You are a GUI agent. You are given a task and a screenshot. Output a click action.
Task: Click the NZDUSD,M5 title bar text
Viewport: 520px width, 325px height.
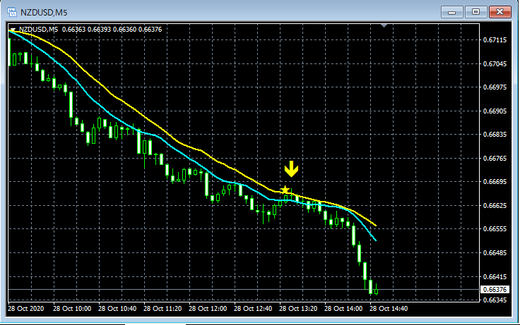(x=44, y=13)
